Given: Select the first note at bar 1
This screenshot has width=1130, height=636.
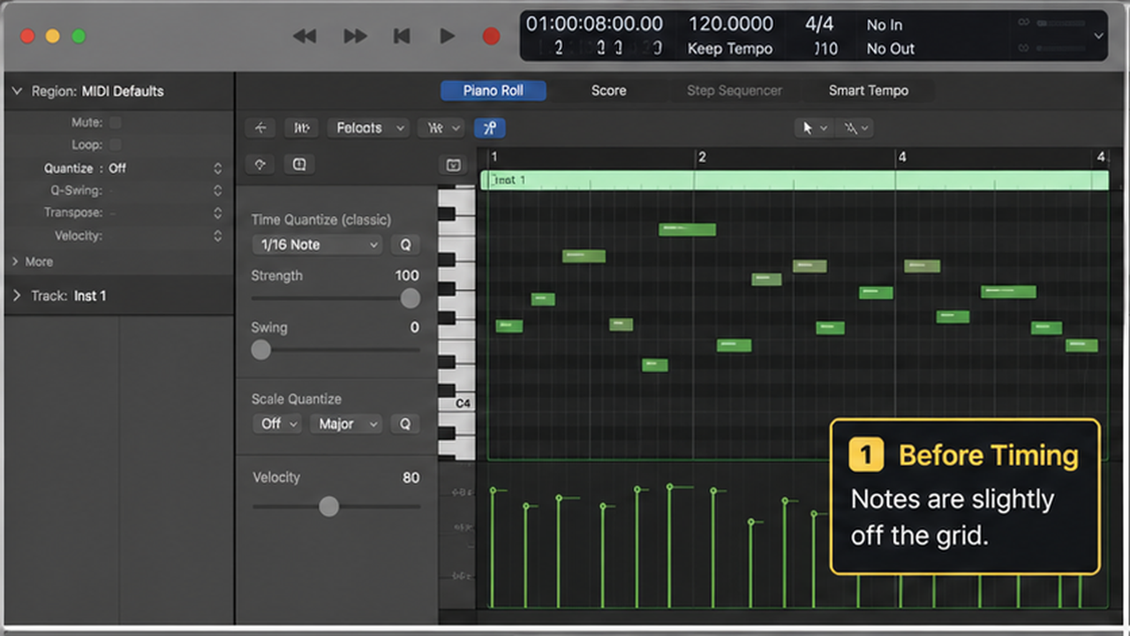Looking at the screenshot, I should (x=509, y=326).
